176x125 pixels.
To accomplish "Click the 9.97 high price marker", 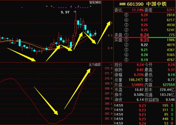I will [x=65, y=12].
